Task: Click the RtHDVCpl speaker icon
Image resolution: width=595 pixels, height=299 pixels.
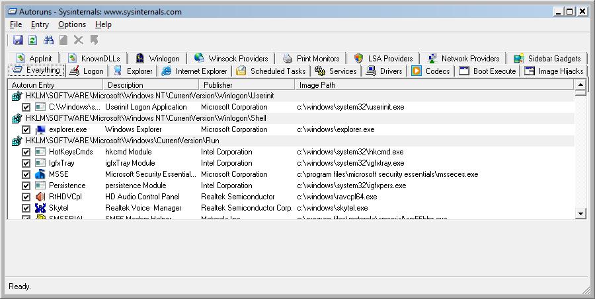Action: (40, 197)
